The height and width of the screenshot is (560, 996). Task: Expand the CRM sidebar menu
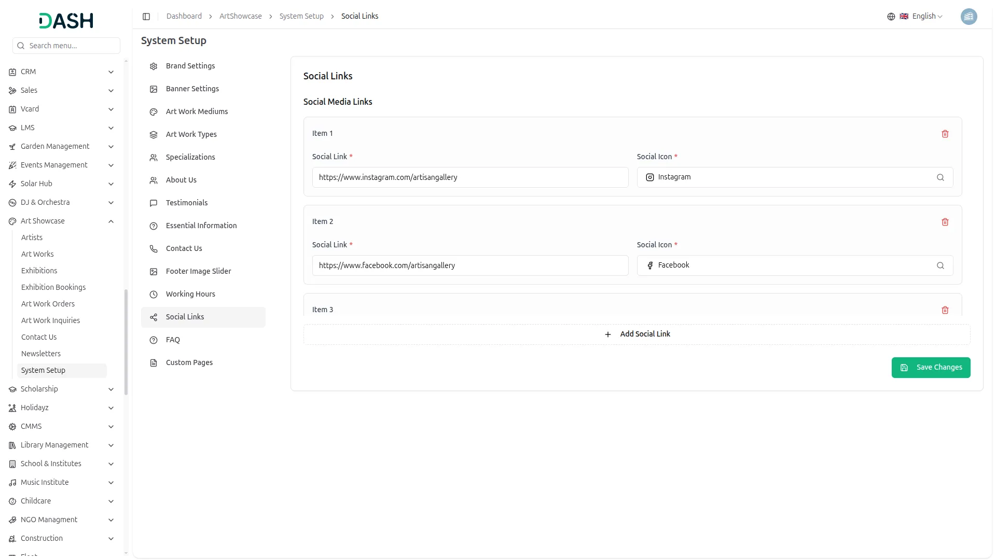click(x=110, y=72)
